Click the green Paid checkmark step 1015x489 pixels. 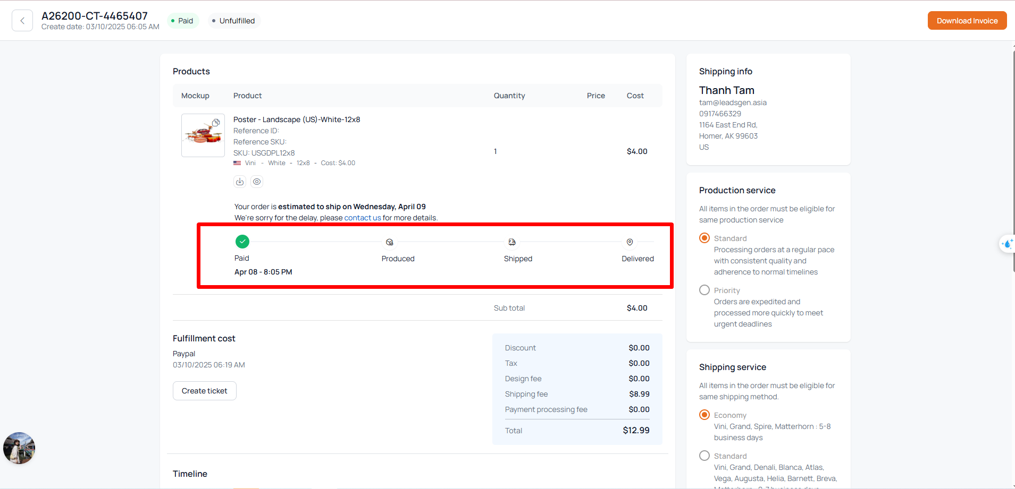(242, 242)
